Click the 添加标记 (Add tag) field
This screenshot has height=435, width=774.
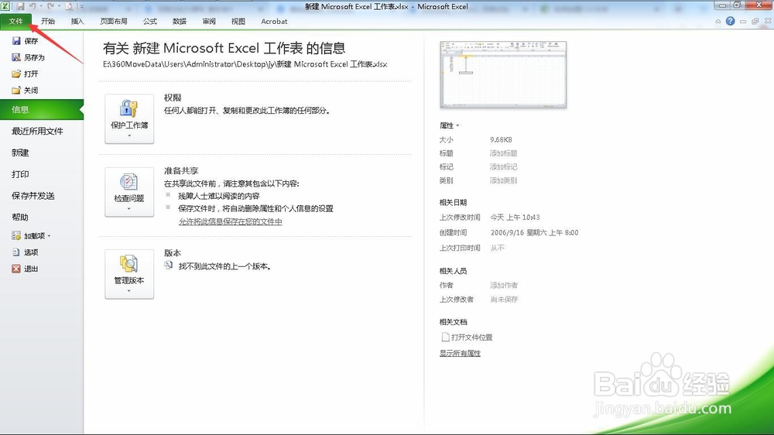point(504,167)
